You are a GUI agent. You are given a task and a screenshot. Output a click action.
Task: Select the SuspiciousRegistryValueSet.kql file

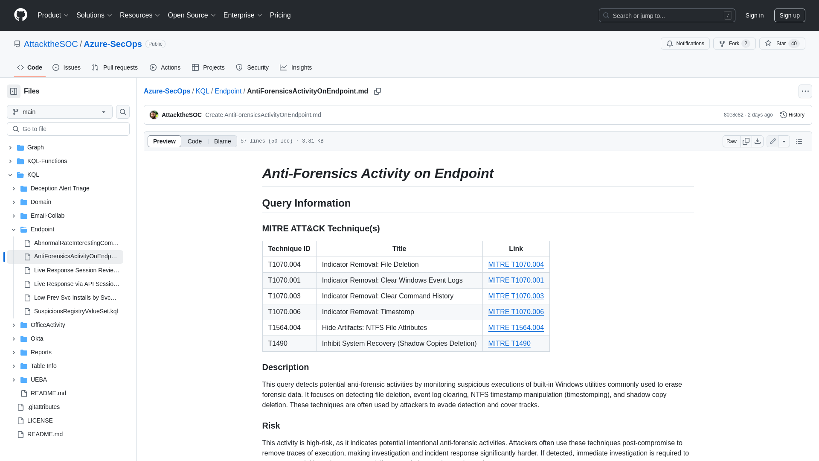coord(76,311)
